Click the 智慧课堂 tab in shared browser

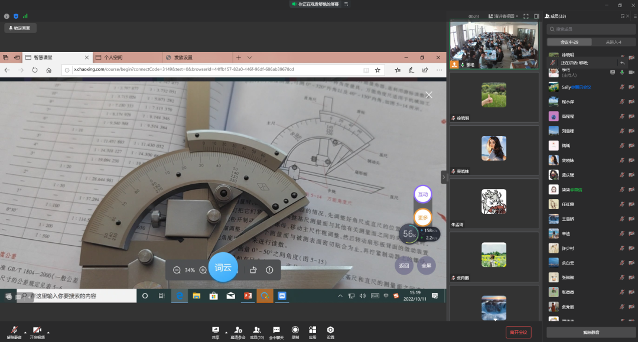tap(58, 57)
